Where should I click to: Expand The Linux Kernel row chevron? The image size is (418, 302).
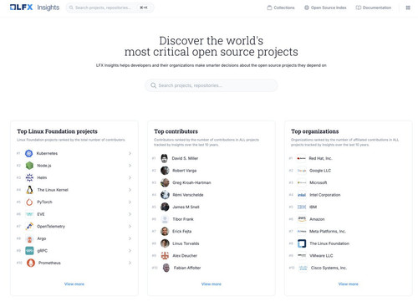pyautogui.click(x=130, y=190)
